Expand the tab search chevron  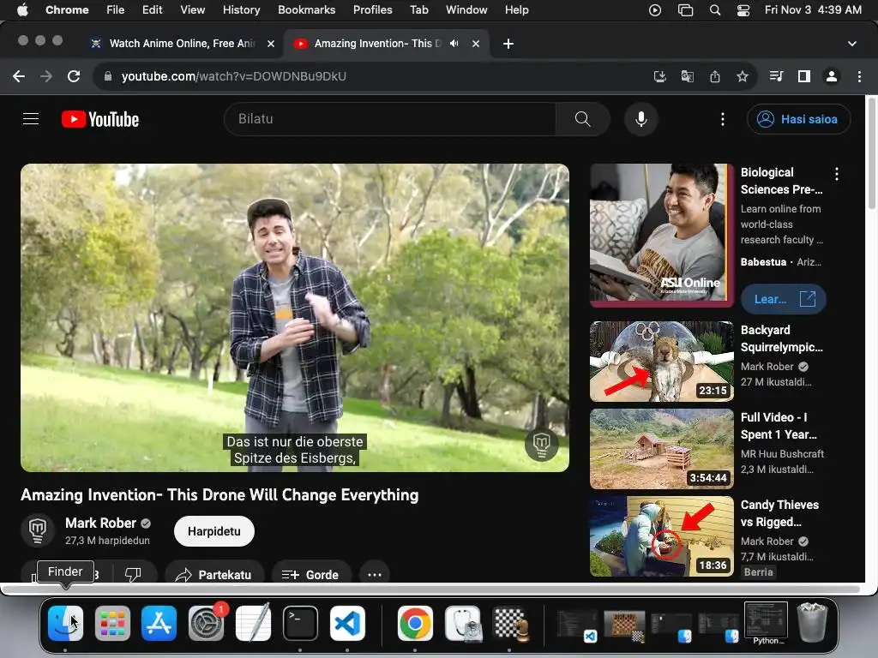pyautogui.click(x=851, y=44)
